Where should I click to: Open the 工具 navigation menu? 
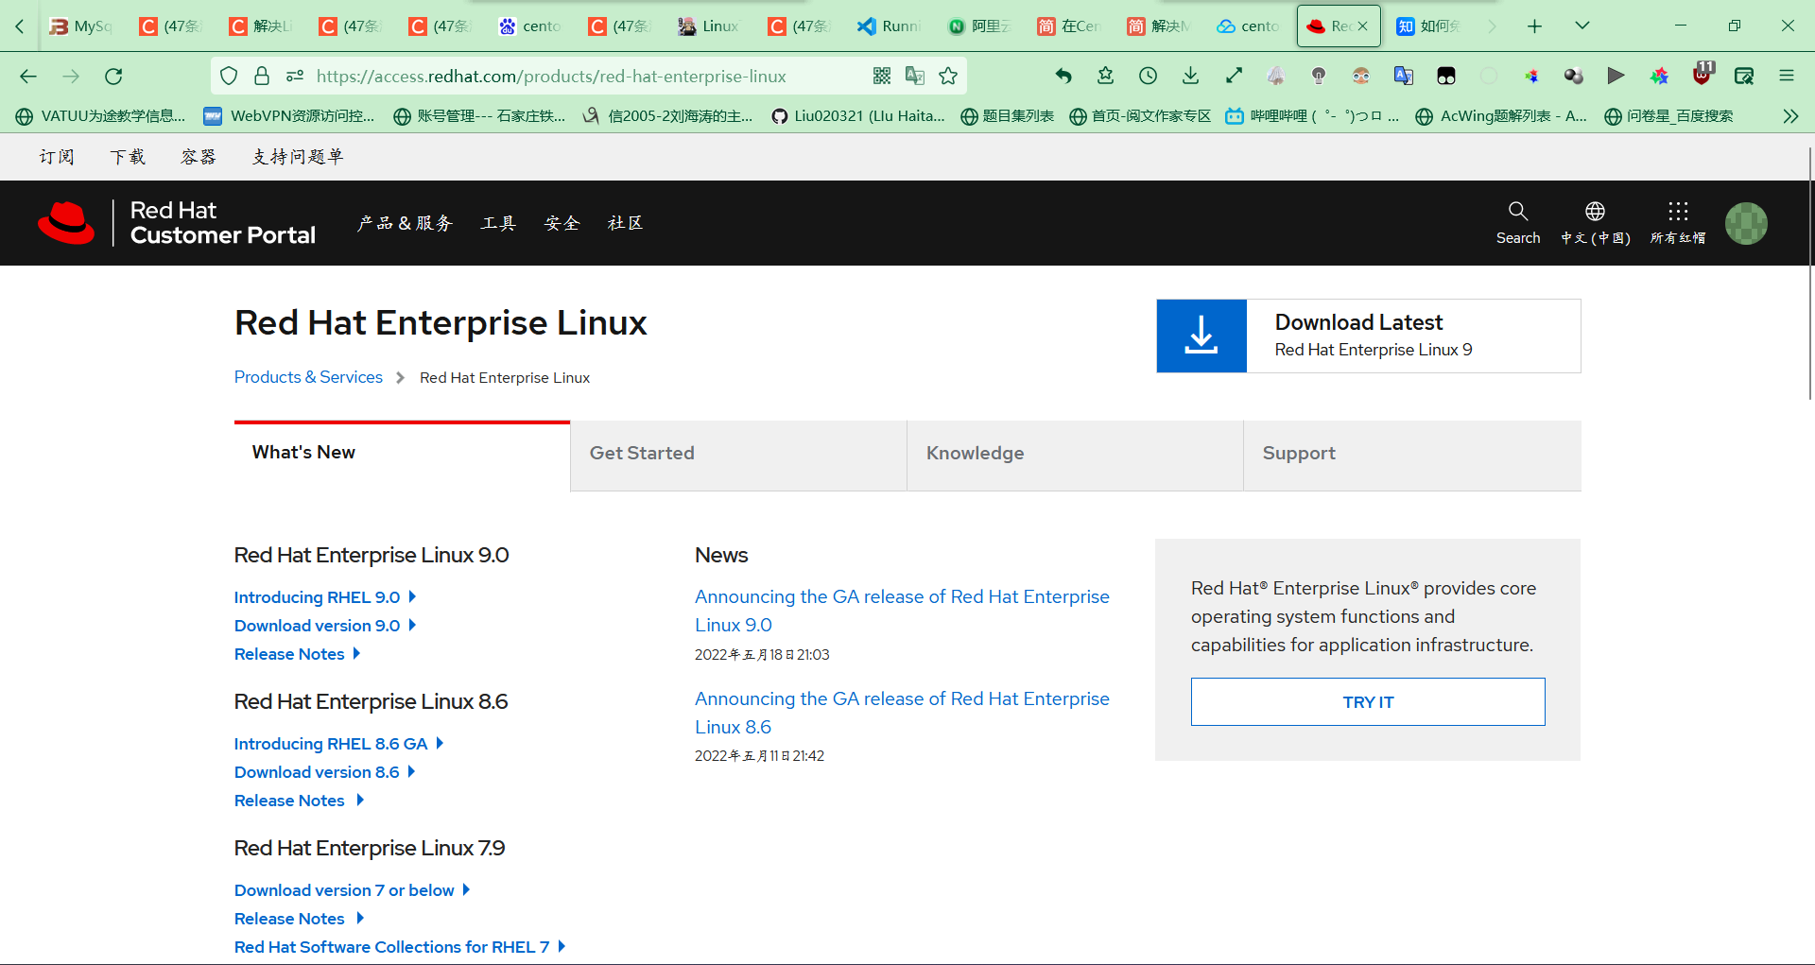(x=498, y=223)
